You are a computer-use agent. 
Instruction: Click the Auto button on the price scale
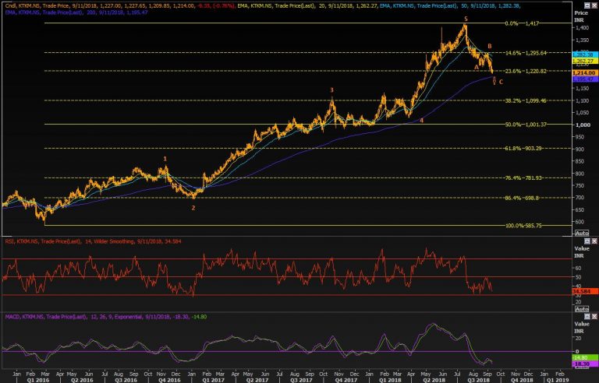[581, 233]
